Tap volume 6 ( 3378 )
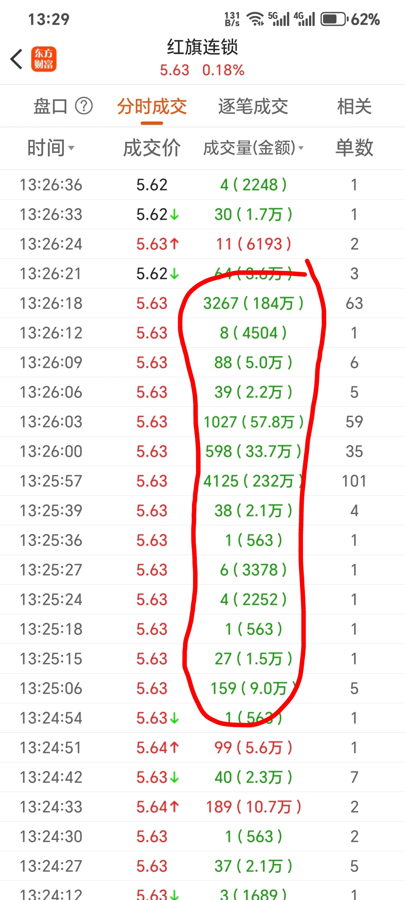 (x=253, y=570)
